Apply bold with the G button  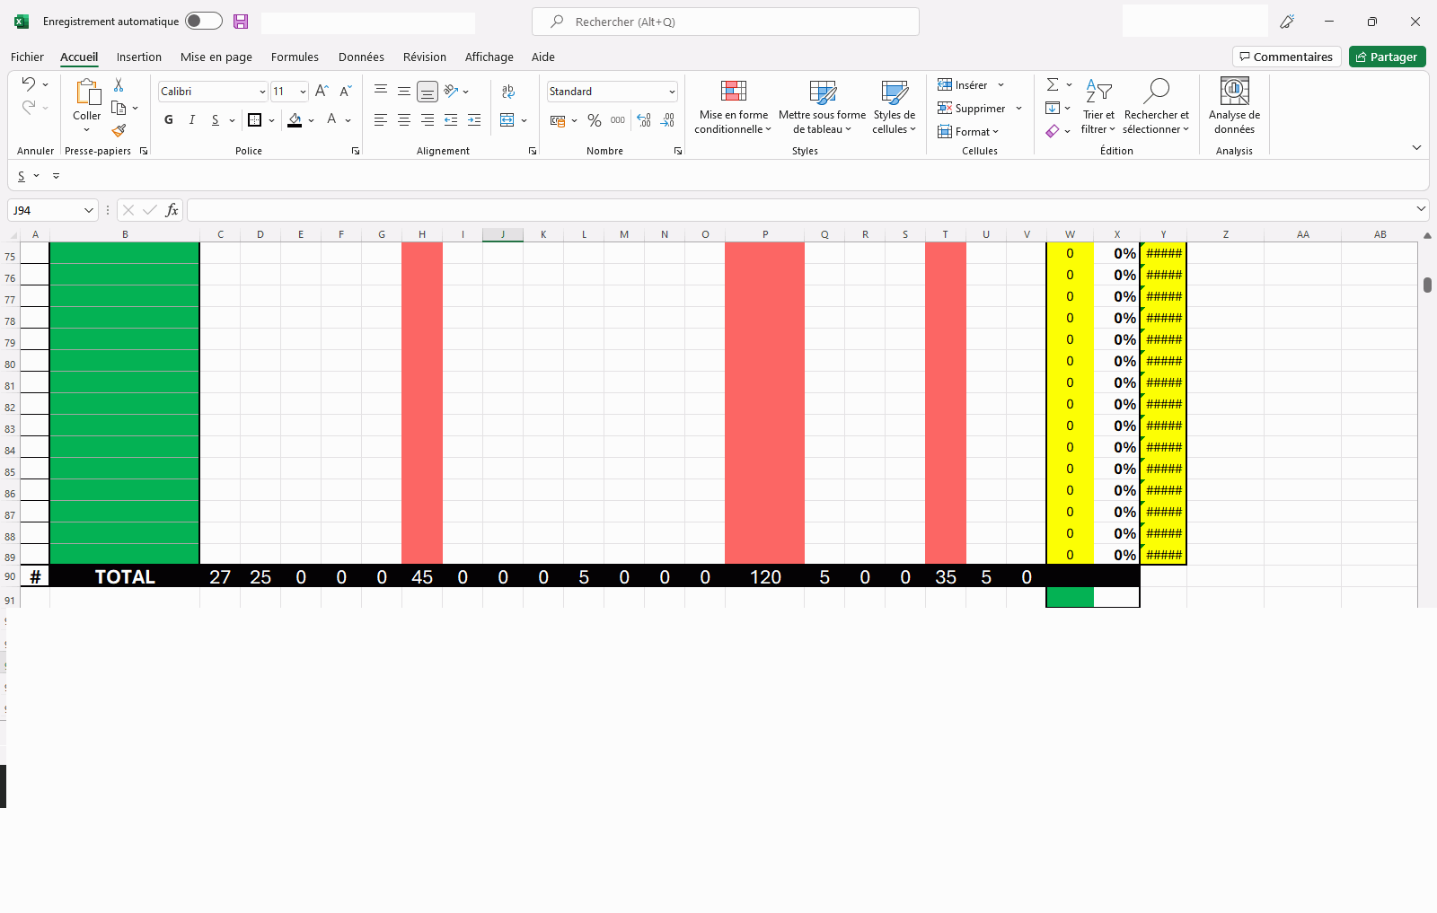169,120
